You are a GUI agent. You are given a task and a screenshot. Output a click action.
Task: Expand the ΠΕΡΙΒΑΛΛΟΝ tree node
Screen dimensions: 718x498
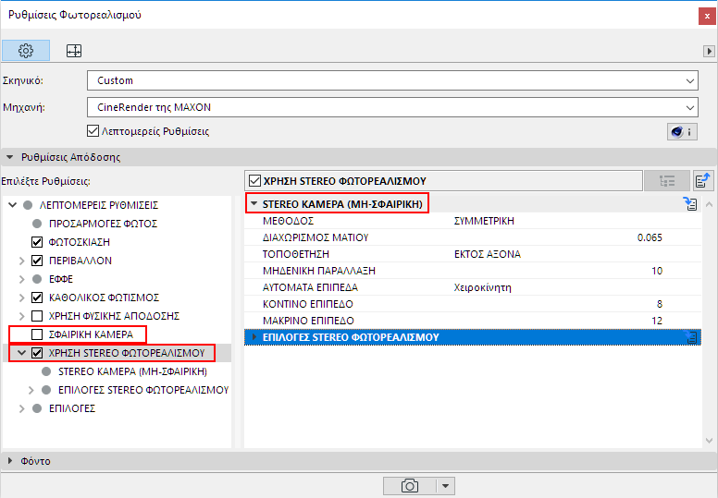click(x=21, y=261)
